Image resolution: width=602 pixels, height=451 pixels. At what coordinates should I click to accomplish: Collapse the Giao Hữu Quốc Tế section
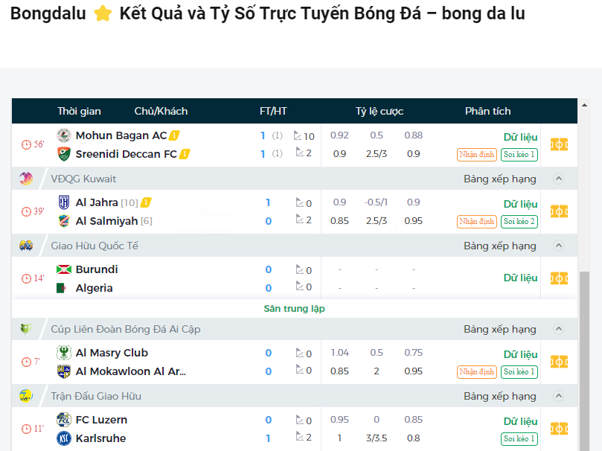[x=559, y=246]
